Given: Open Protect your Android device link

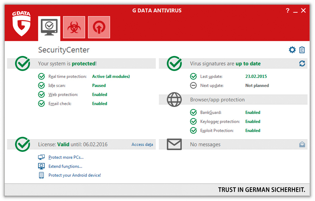Looking at the screenshot, I should click(74, 175).
